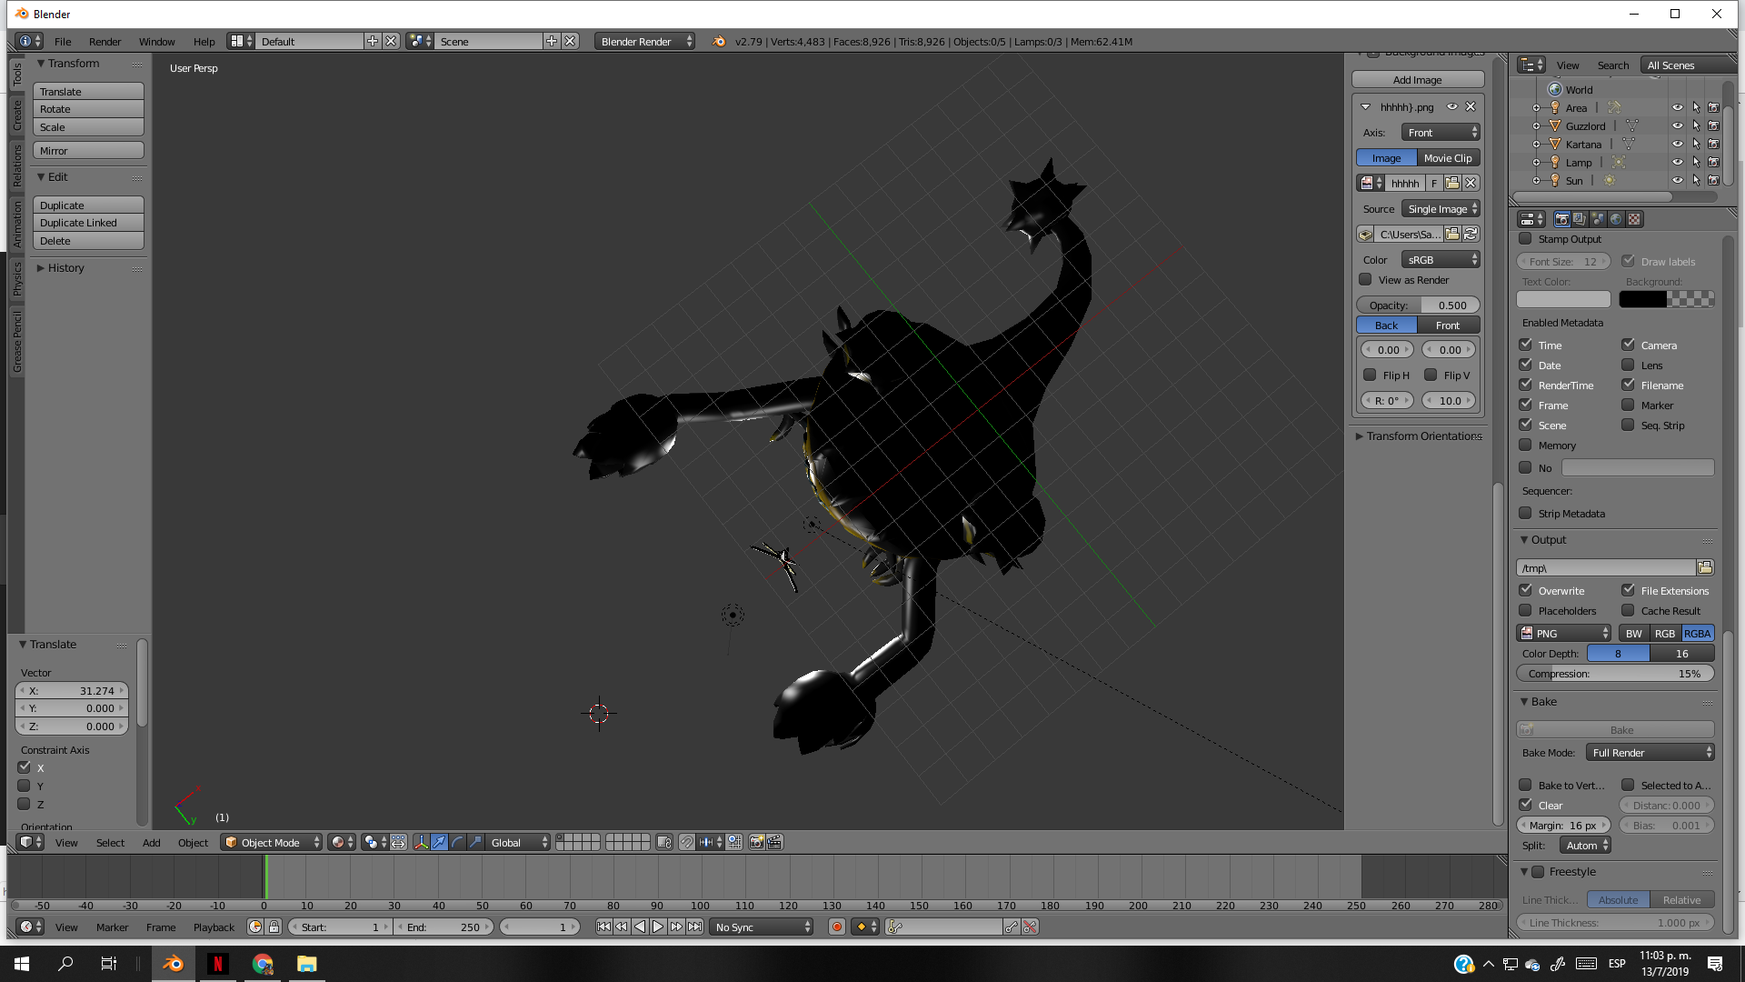1745x982 pixels.
Task: Select the Texture properties tab checker icon
Action: pos(1633,218)
